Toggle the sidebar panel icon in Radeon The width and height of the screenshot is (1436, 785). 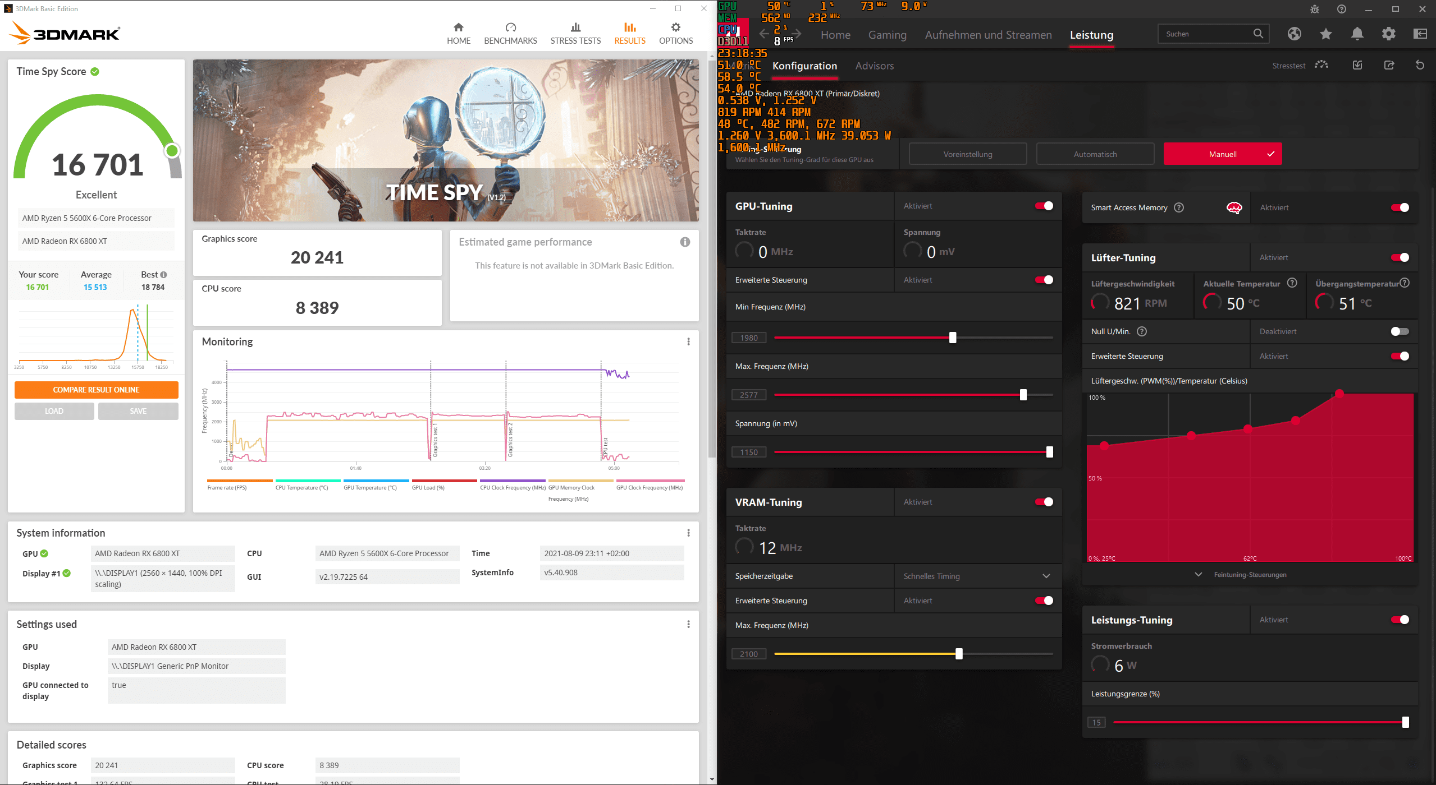click(x=1420, y=34)
